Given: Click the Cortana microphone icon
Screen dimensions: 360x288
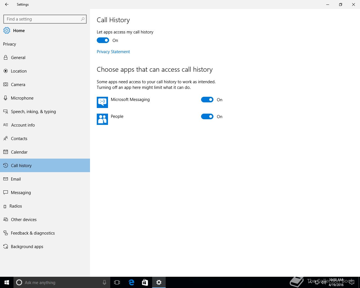Looking at the screenshot, I should pos(104,282).
